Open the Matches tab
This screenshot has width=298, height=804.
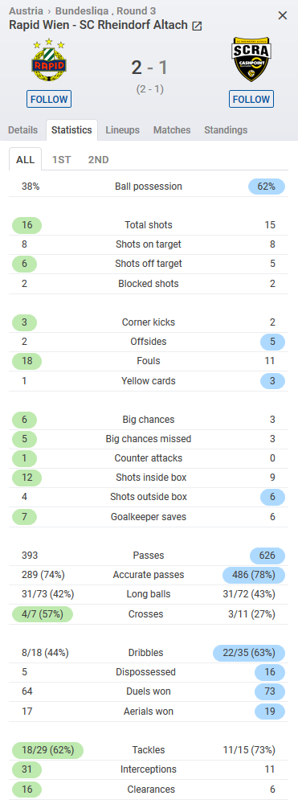click(x=172, y=129)
